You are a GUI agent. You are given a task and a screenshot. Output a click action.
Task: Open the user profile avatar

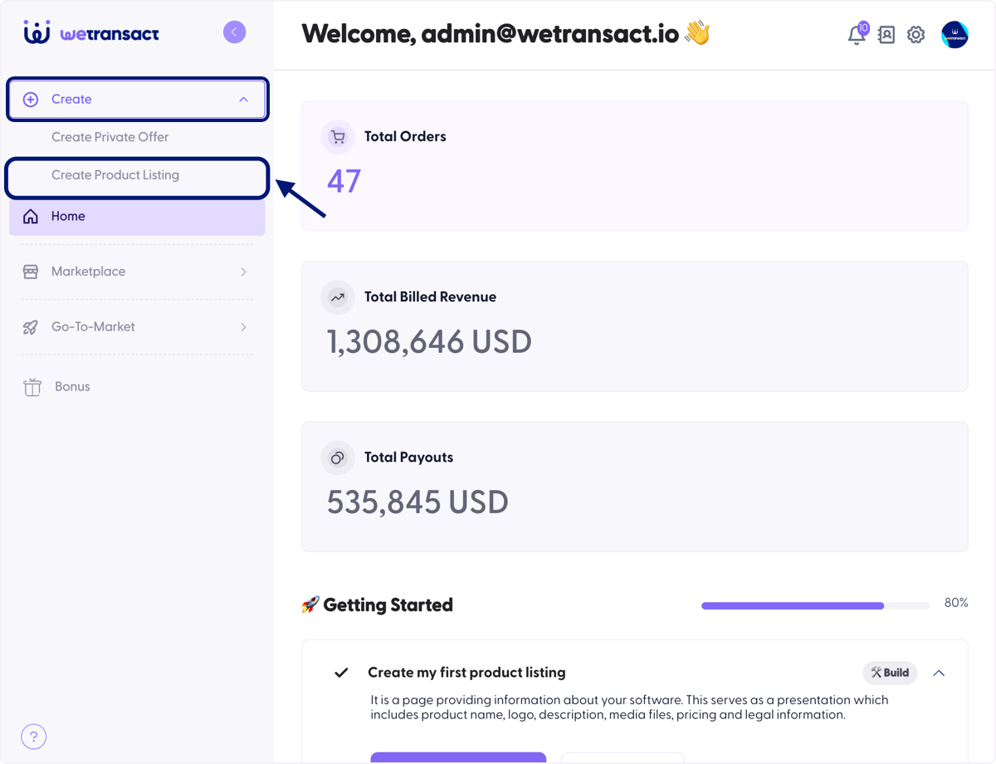[954, 35]
